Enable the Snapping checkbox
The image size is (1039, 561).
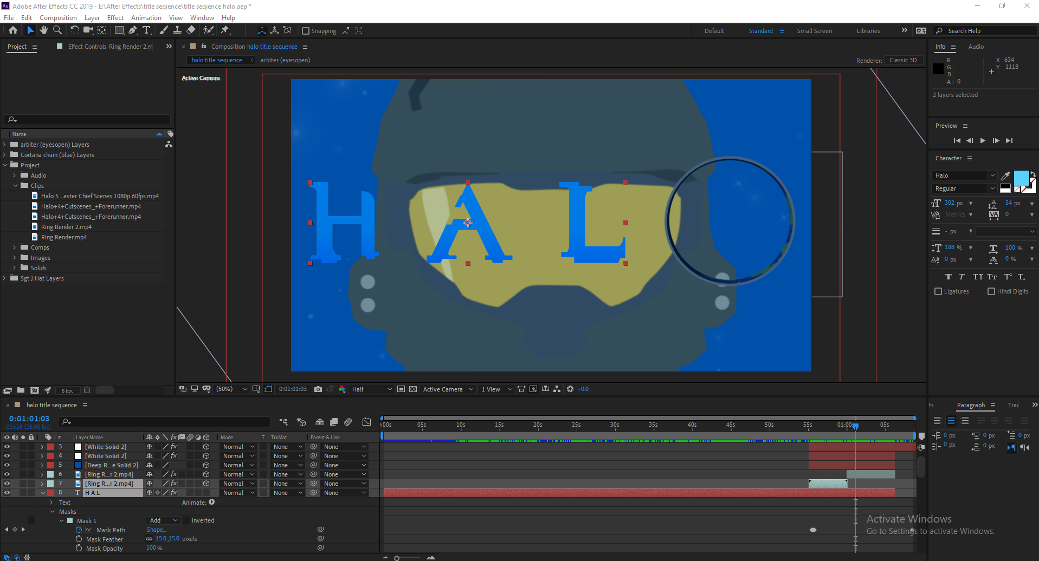click(306, 30)
